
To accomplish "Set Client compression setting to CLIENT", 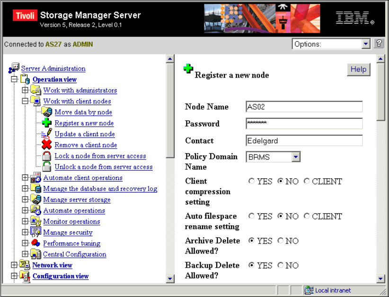I will [x=307, y=181].
